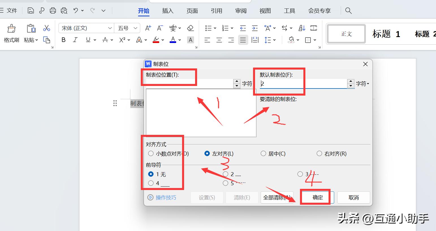This screenshot has width=436, height=231.
Task: Click the Cut scissors icon
Action: point(46,28)
